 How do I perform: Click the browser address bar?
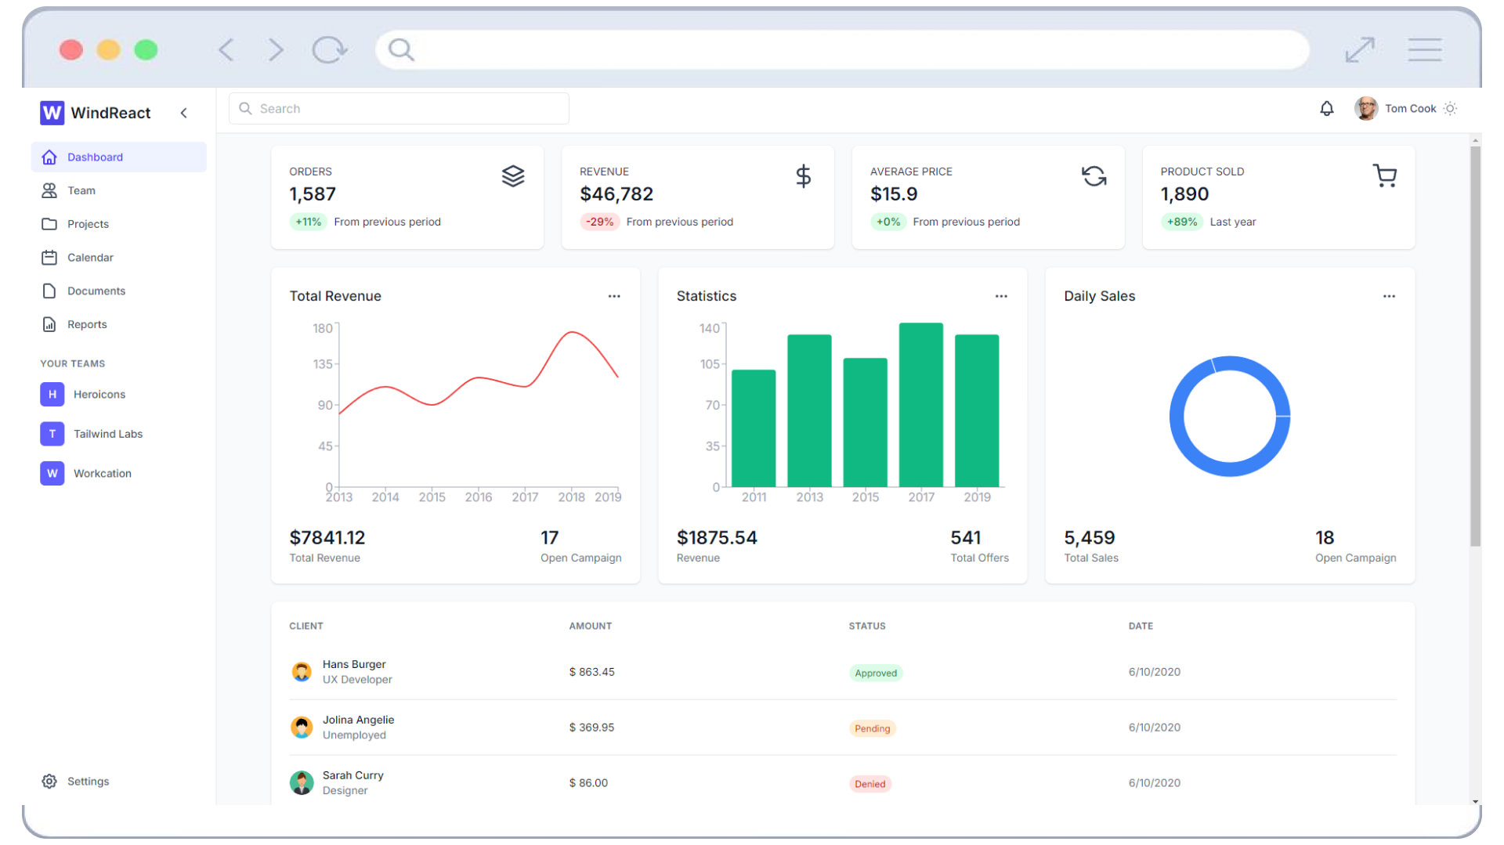coord(842,50)
